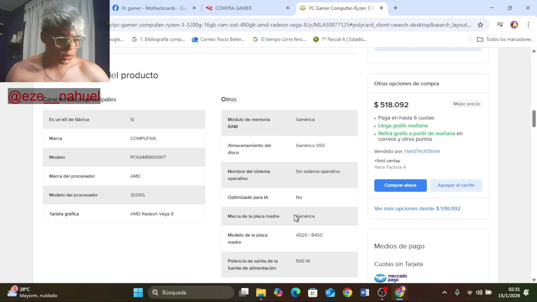
Task: Open Task View from taskbar
Action: [x=244, y=292]
